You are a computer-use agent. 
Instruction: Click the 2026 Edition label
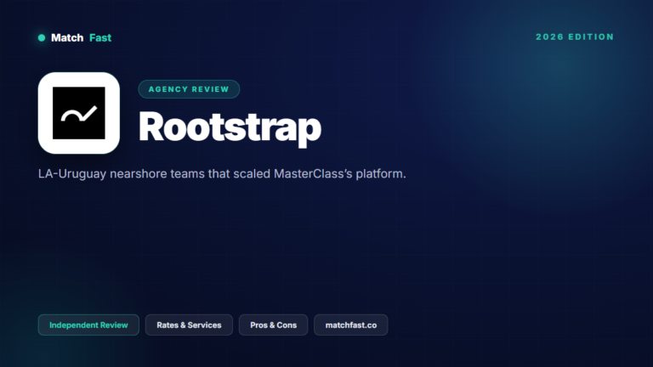575,37
